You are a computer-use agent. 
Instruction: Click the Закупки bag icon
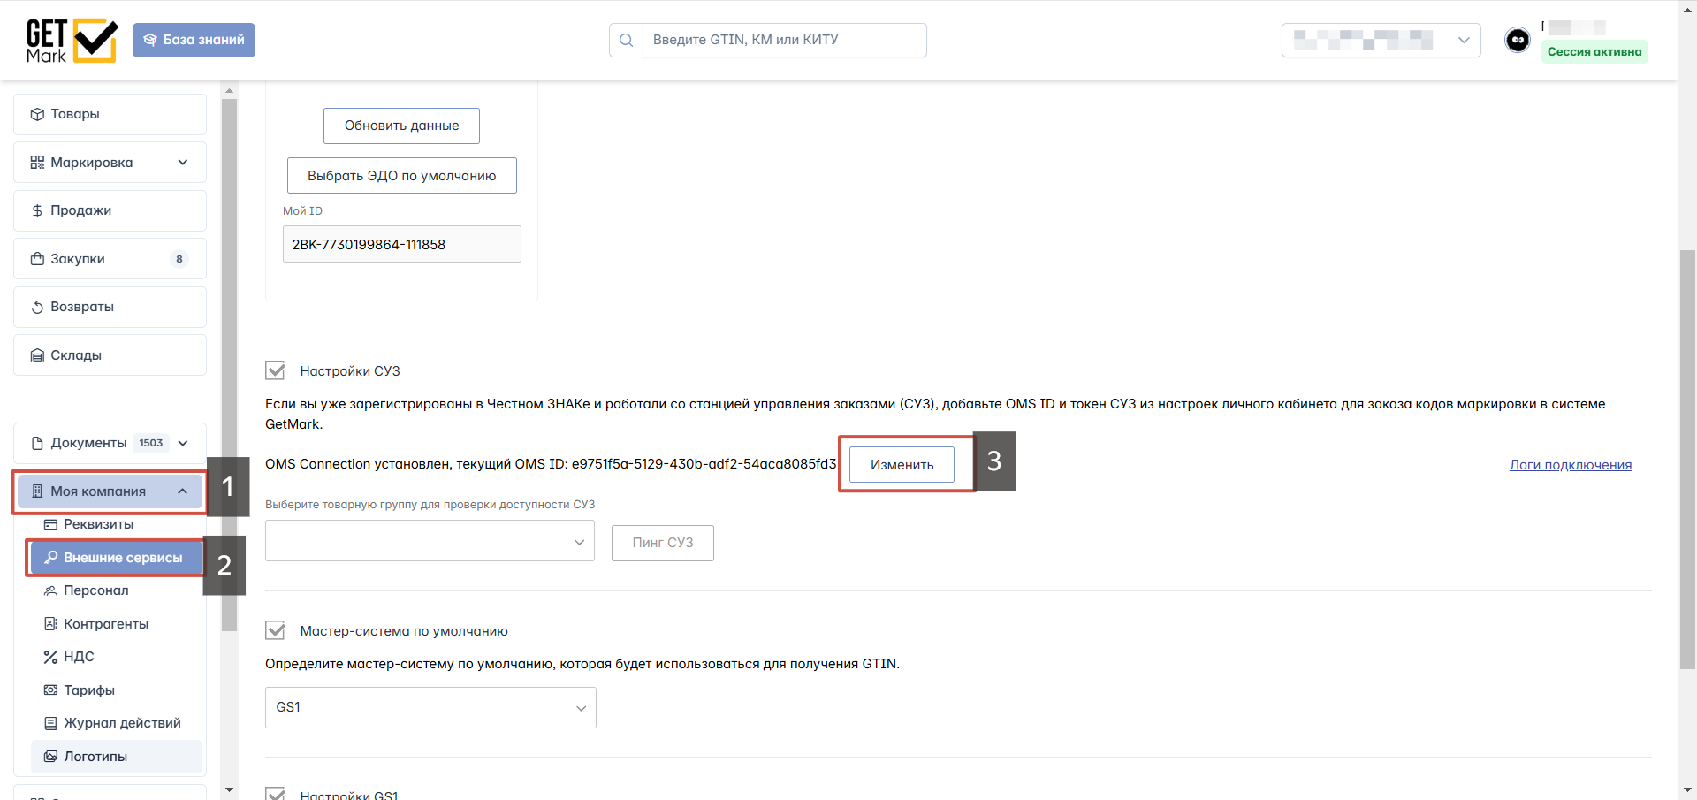[x=37, y=259]
